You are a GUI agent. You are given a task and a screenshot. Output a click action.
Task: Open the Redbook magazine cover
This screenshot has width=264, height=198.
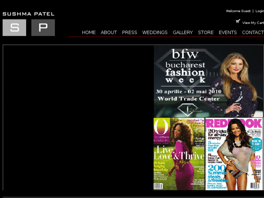[234, 154]
